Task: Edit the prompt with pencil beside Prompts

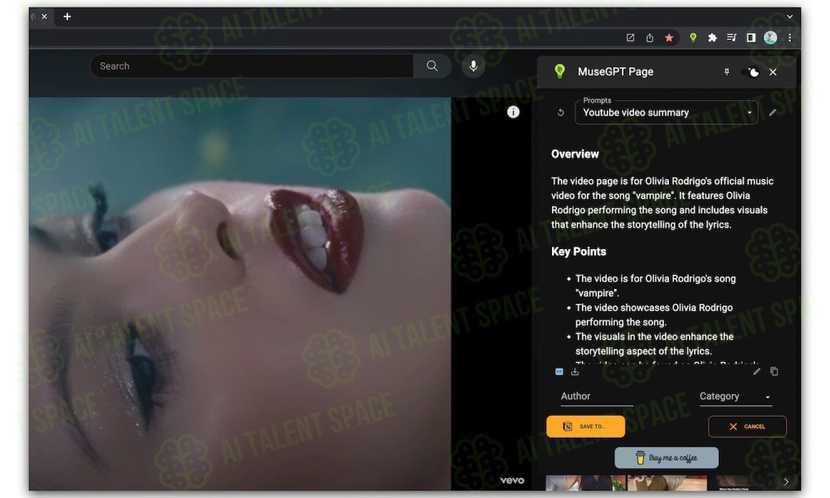Action: (772, 112)
